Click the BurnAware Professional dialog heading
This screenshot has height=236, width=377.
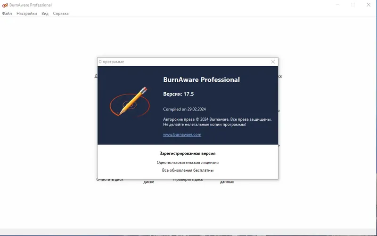point(202,79)
